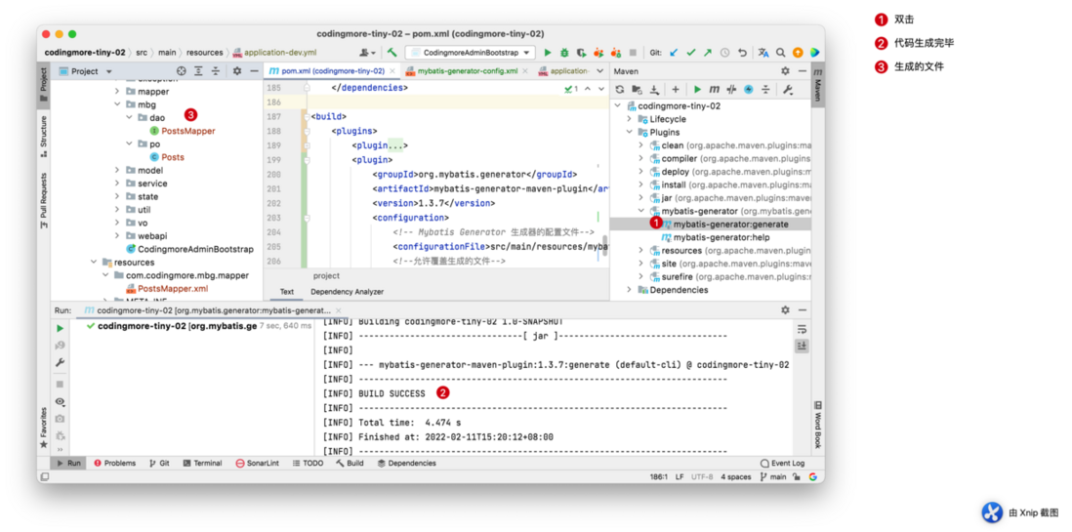
Task: Expand the Lifecycle node in Maven panel
Action: (x=629, y=119)
